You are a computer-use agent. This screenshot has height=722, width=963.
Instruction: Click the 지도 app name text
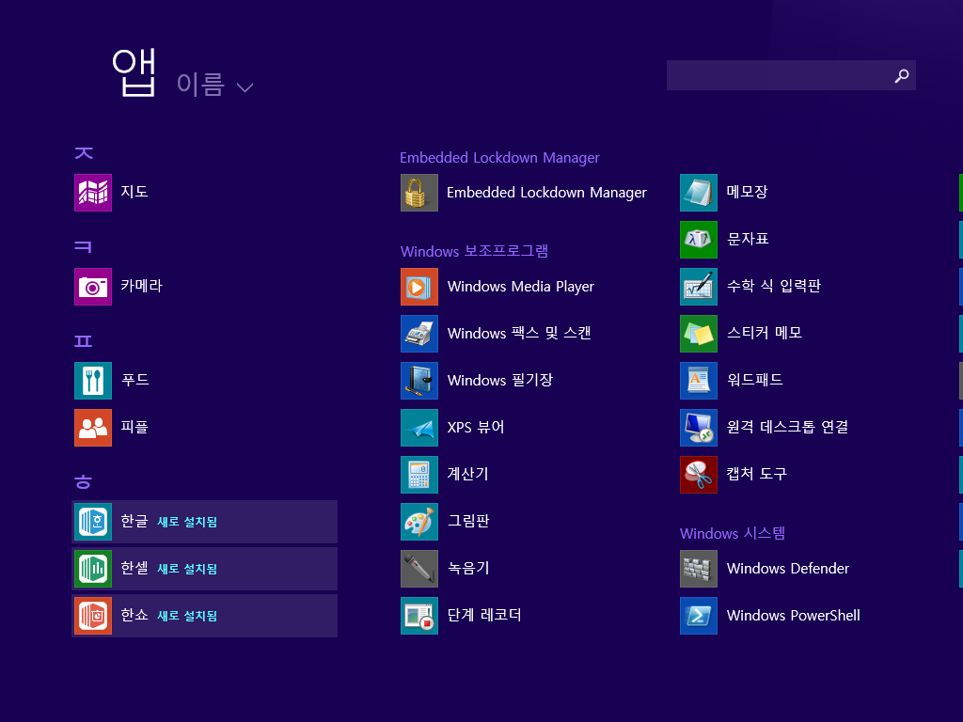pyautogui.click(x=134, y=192)
